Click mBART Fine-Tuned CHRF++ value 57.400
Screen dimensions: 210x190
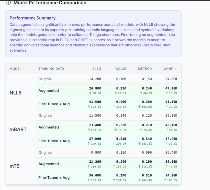pos(171,139)
